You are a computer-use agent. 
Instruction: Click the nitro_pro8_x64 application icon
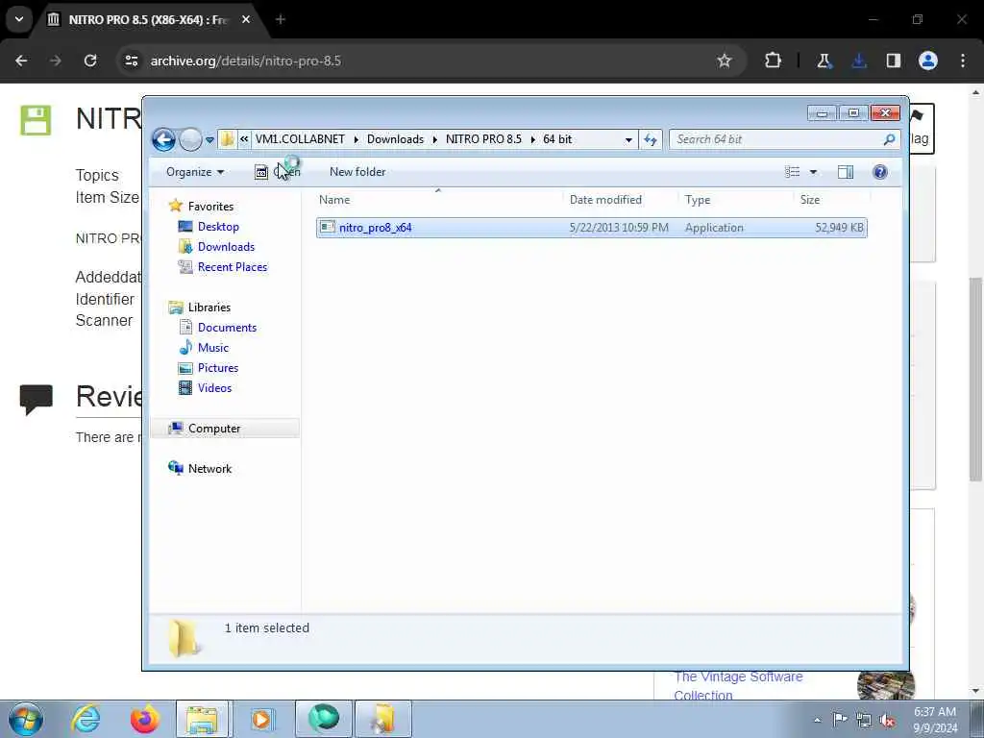coord(328,227)
